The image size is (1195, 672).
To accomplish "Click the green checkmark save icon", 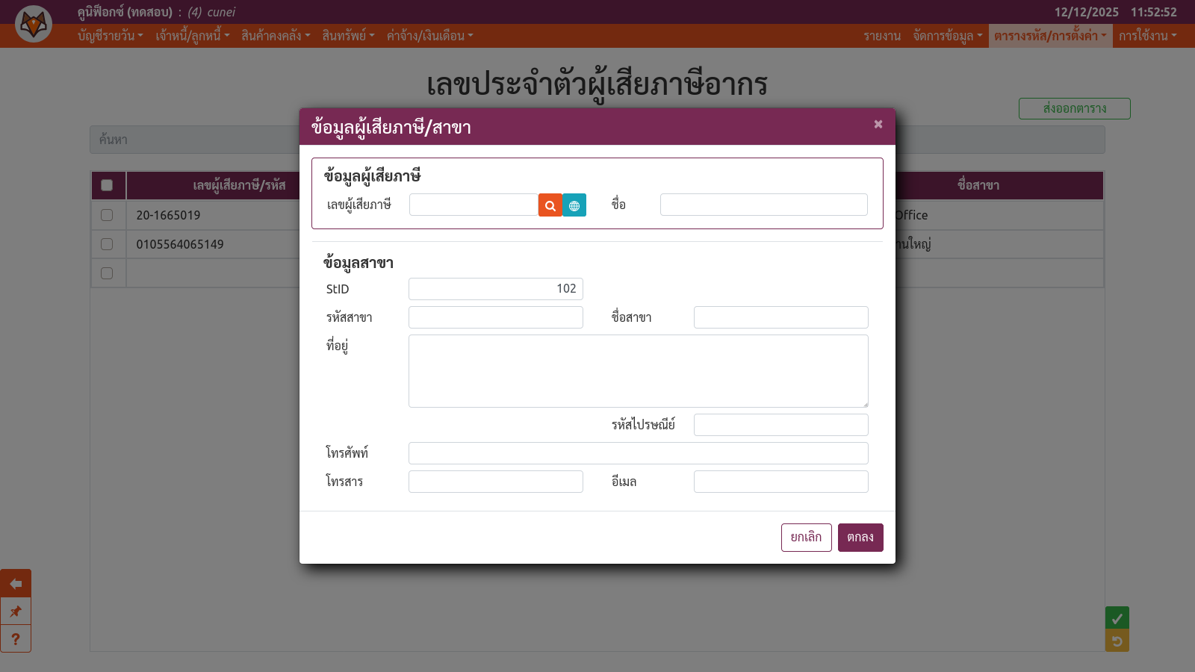I will 1117,618.
